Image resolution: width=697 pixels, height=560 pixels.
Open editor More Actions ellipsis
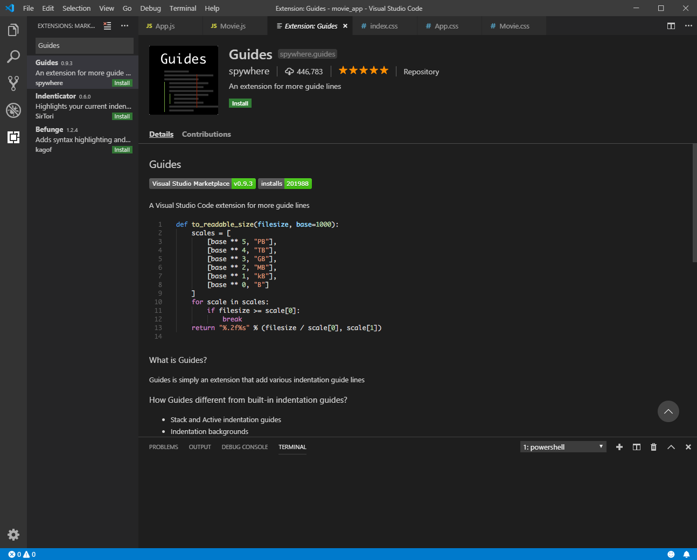(x=688, y=26)
